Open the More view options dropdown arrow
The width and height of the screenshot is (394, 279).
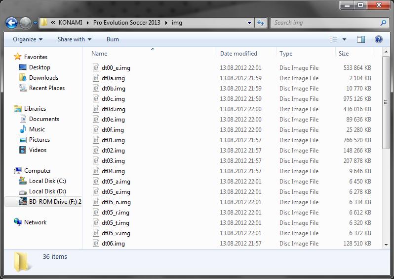click(344, 39)
